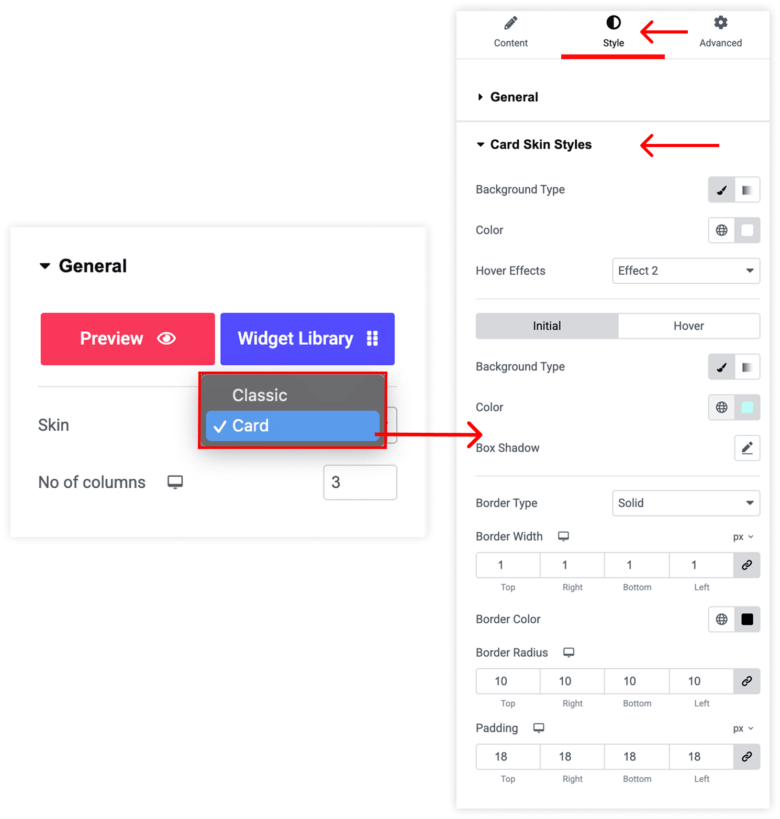Select gradient background type in top Background Type row
This screenshot has width=780, height=819.
tap(747, 189)
